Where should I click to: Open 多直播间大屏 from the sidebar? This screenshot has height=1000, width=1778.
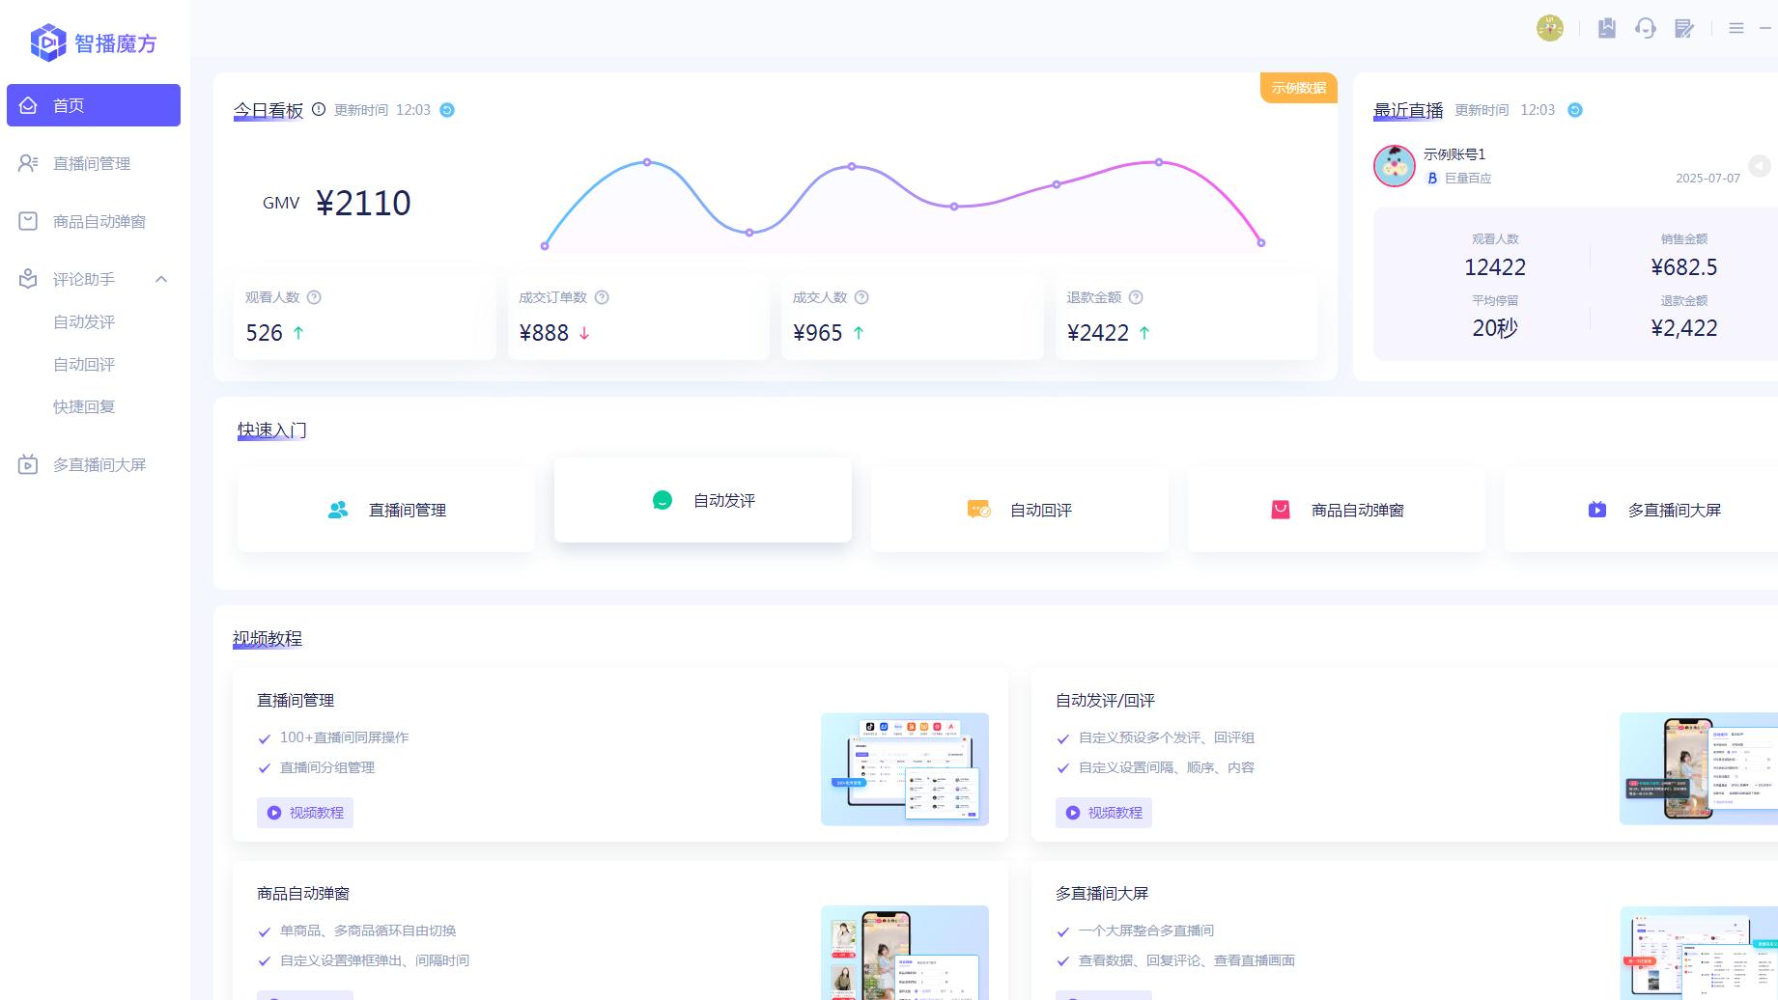point(94,464)
